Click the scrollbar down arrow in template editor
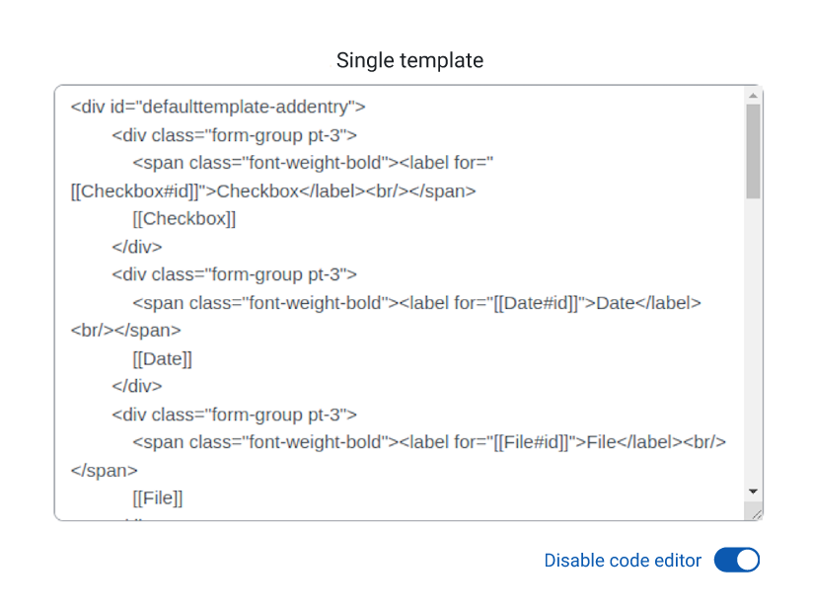Image resolution: width=813 pixels, height=610 pixels. tap(753, 491)
